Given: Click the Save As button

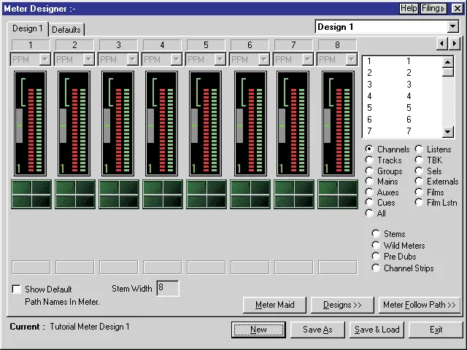Looking at the screenshot, I should tap(317, 330).
